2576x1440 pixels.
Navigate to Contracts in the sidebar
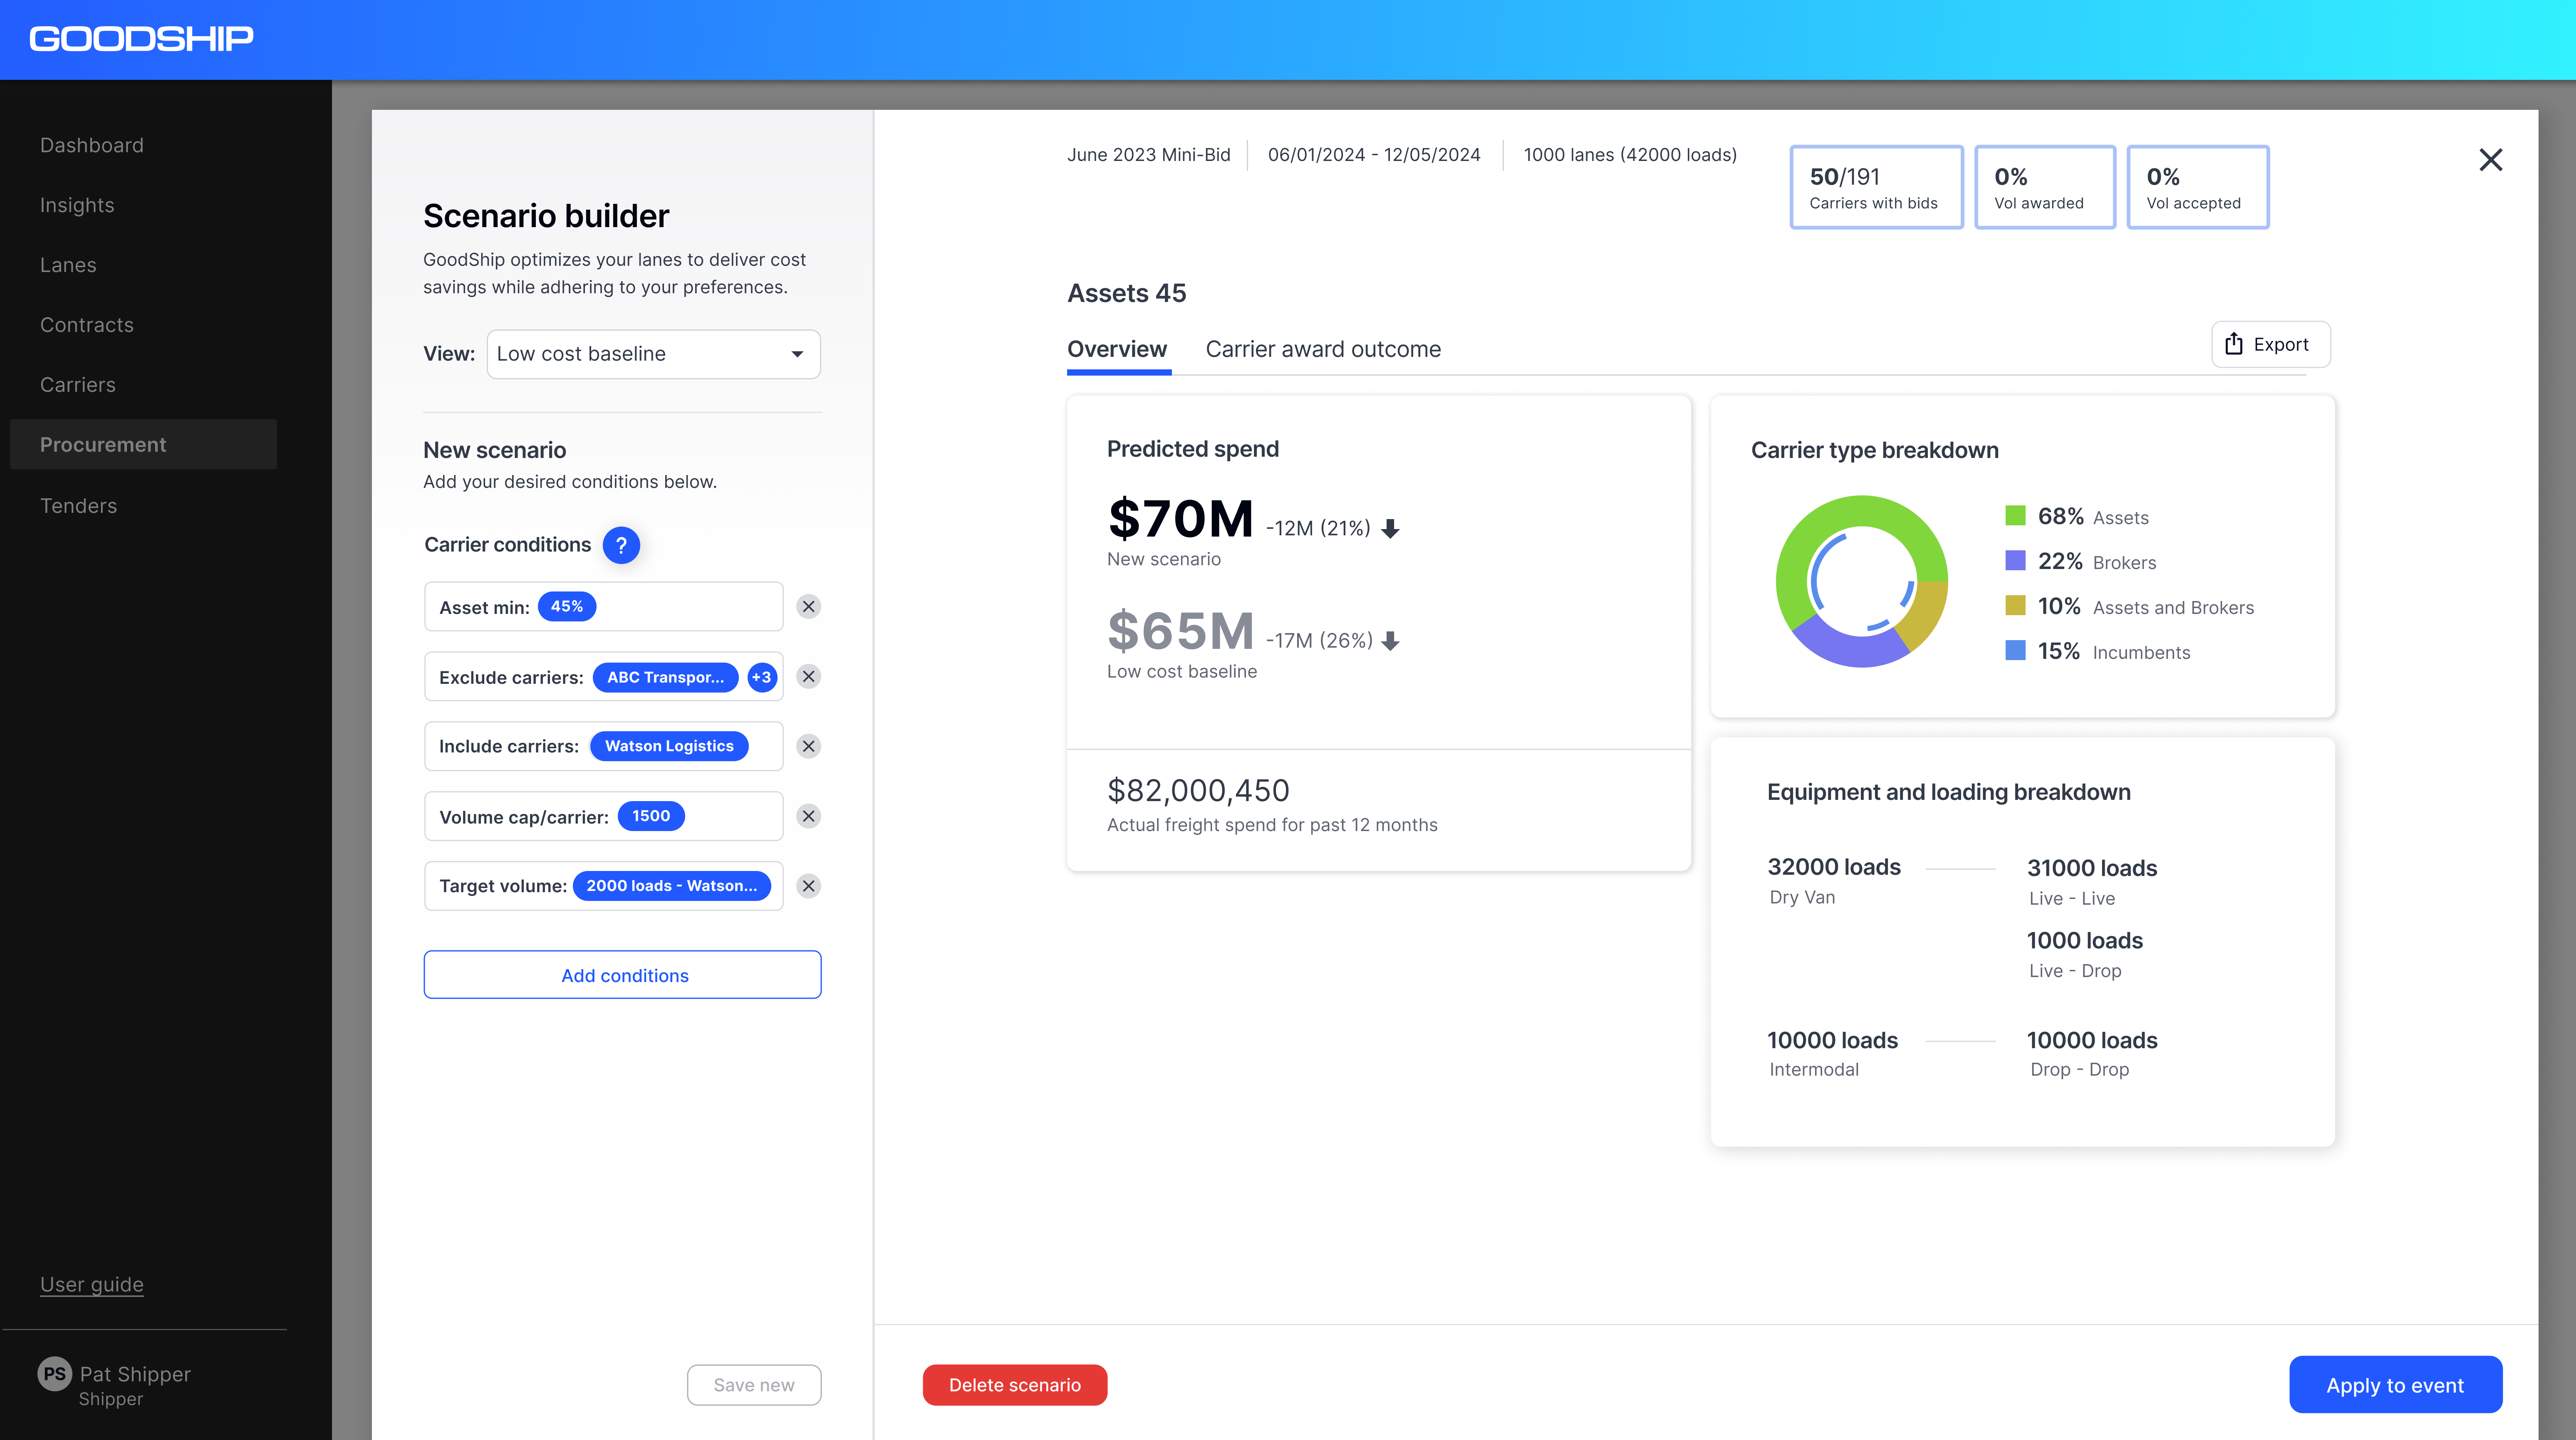point(87,325)
